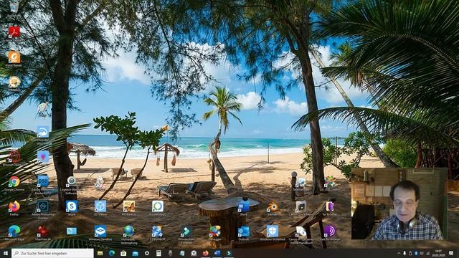Select the Logitech Webcam Software shortcut
This screenshot has width=459, height=258.
click(71, 184)
